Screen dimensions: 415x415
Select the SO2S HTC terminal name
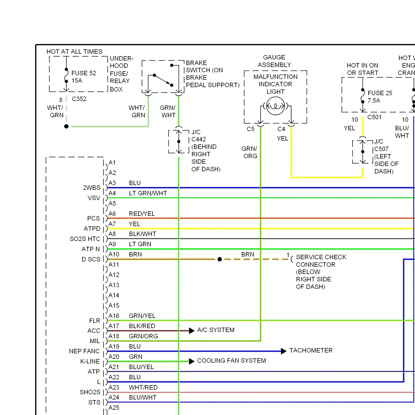click(x=85, y=239)
